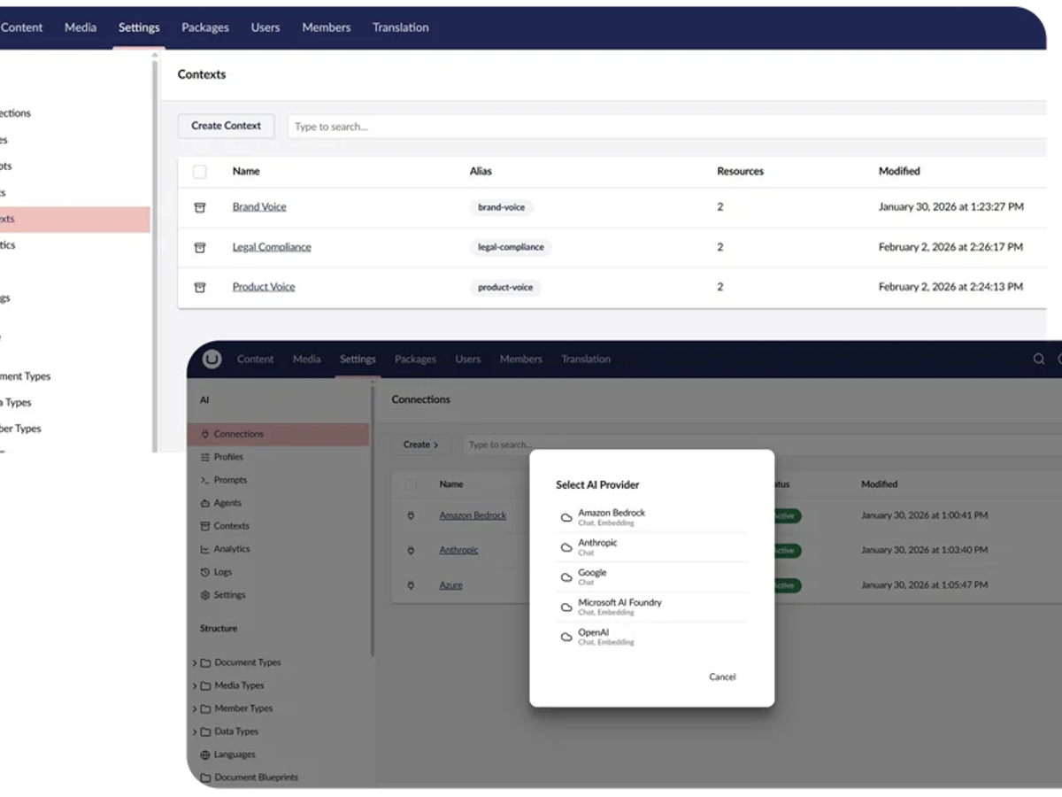
Task: Click the Contexts window sidebar scrollbar
Action: [155, 257]
